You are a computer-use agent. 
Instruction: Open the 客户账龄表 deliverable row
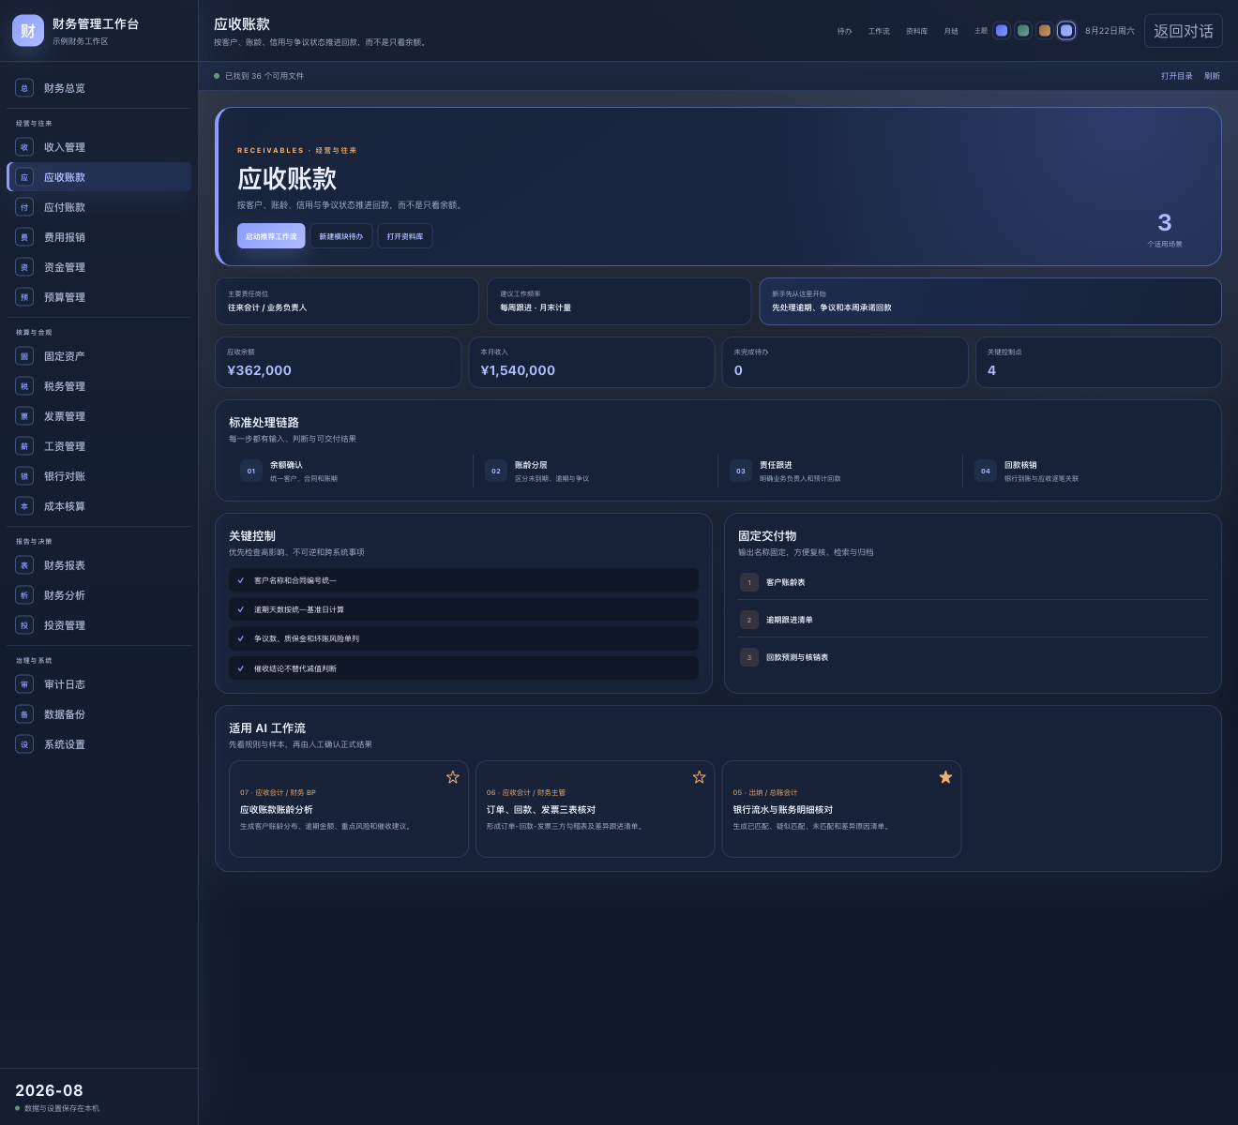click(973, 582)
